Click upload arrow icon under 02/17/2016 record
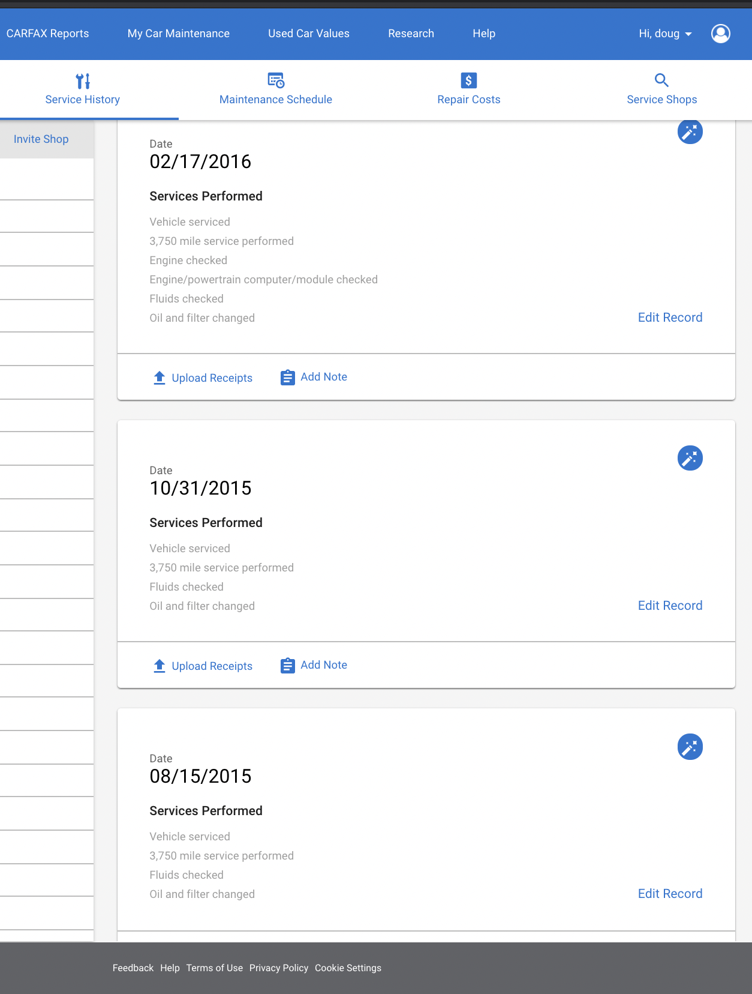This screenshot has width=752, height=994. coord(159,378)
